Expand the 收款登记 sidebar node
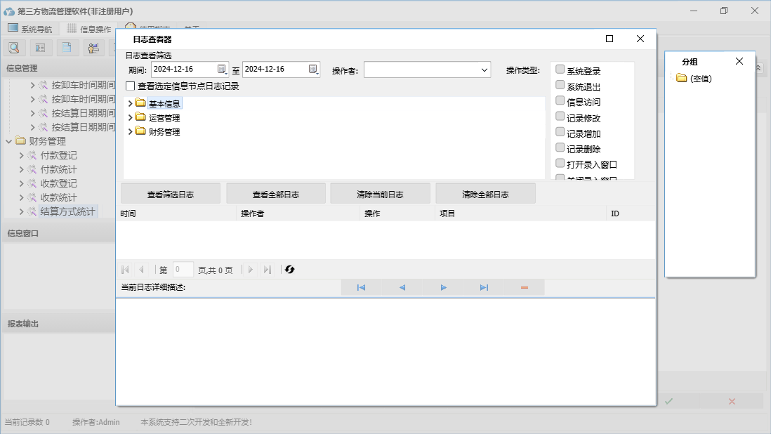 click(x=21, y=183)
